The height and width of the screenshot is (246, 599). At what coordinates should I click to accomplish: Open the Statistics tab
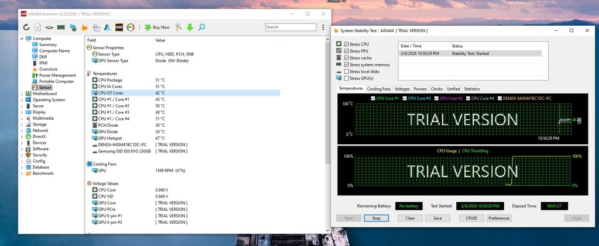[x=471, y=89]
